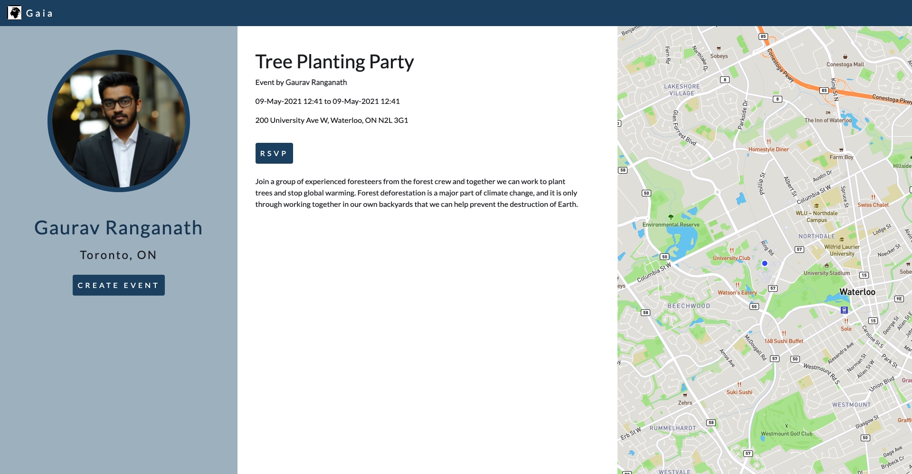
Task: Click the Watson's Eatery restaurant marker
Action: coord(737,285)
